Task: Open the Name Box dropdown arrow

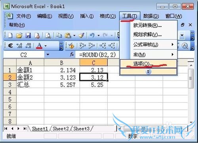Action: pos(48,54)
